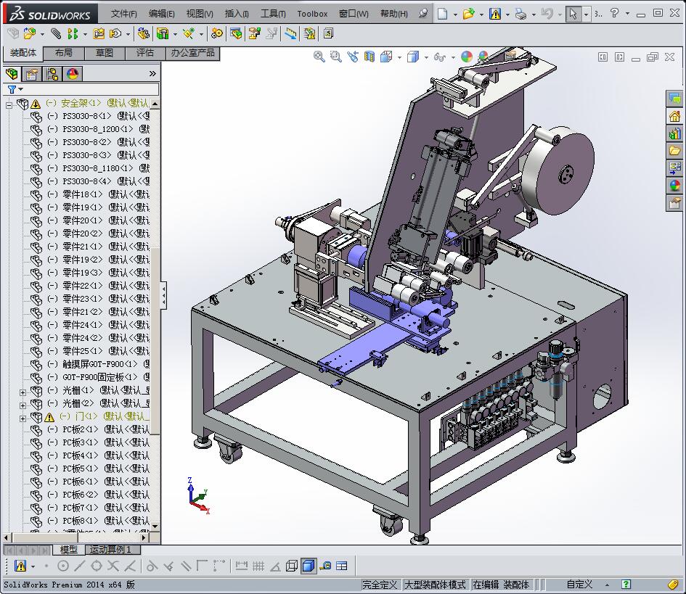Click the Apply Scene sphere icon
Image resolution: width=686 pixels, height=594 pixels.
tap(483, 57)
